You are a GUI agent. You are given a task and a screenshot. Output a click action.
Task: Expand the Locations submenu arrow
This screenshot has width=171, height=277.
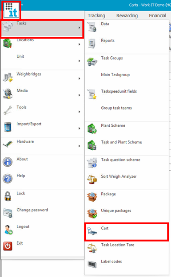pos(80,44)
